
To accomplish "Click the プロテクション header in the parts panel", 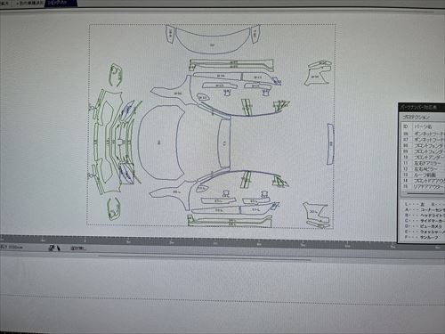I will coord(416,117).
